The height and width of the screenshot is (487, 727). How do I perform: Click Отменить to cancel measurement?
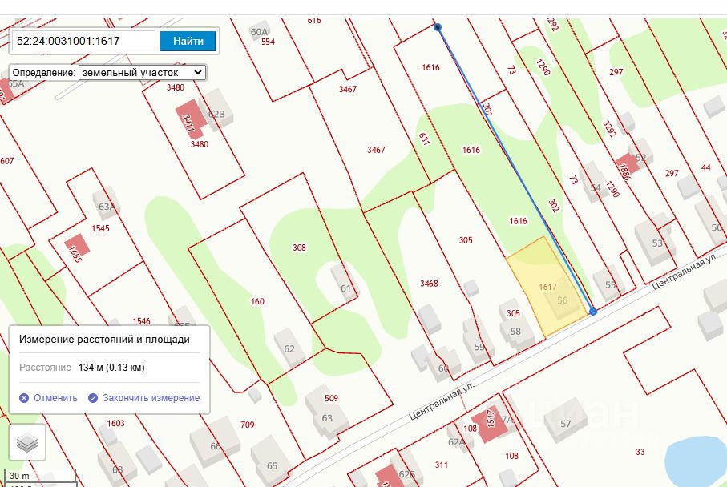click(x=55, y=398)
